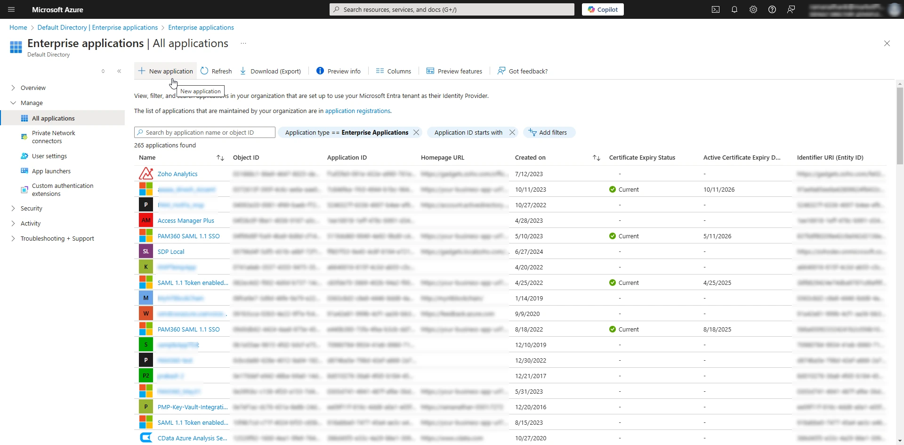Open the notifications bell

tap(734, 9)
